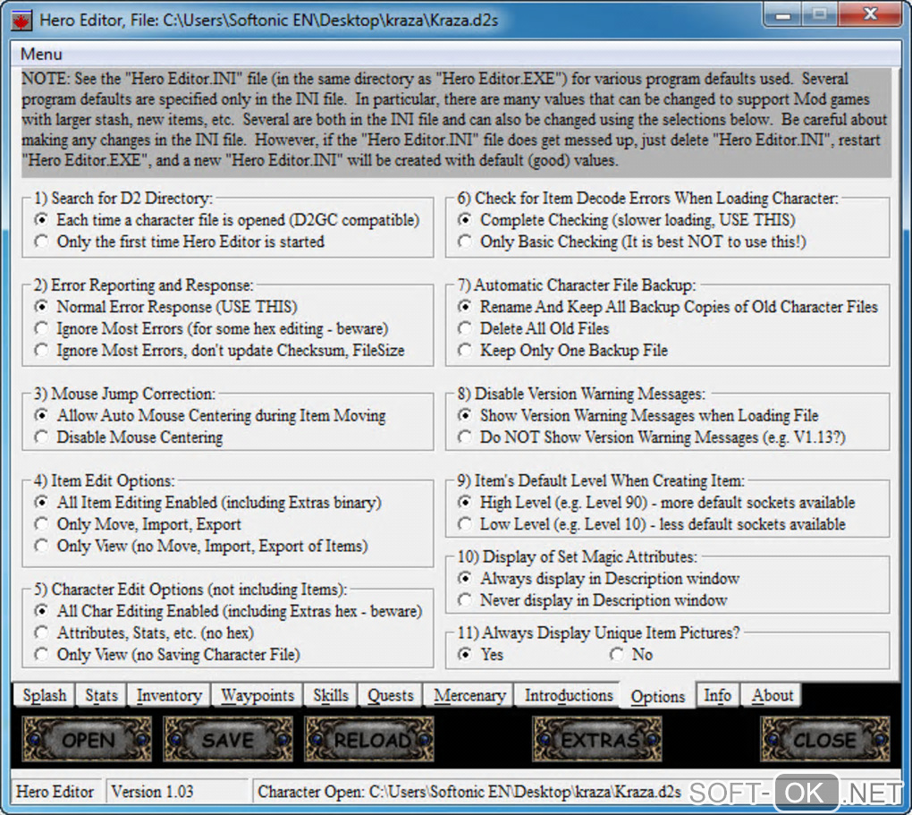Choose All Char Editing Enabled option
Image resolution: width=912 pixels, height=815 pixels.
coord(228,611)
